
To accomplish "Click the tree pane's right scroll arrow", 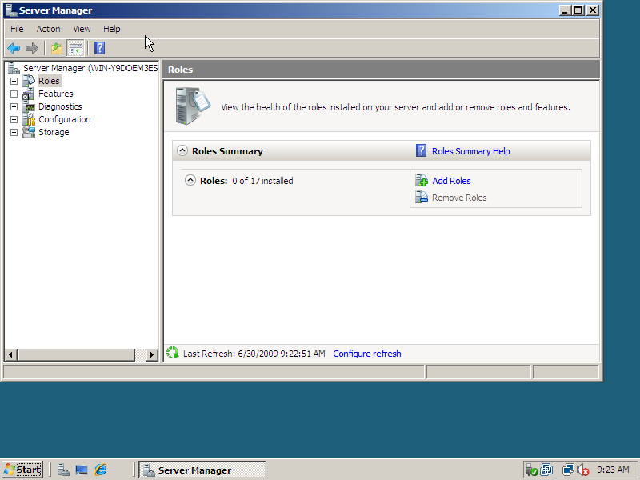I will click(x=152, y=355).
